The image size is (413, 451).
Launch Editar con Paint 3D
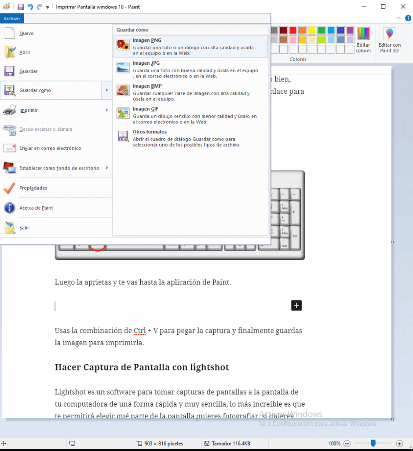389,40
